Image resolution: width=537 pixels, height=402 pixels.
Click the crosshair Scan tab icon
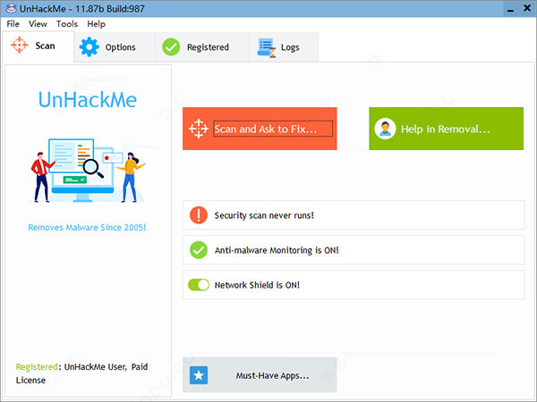[19, 46]
